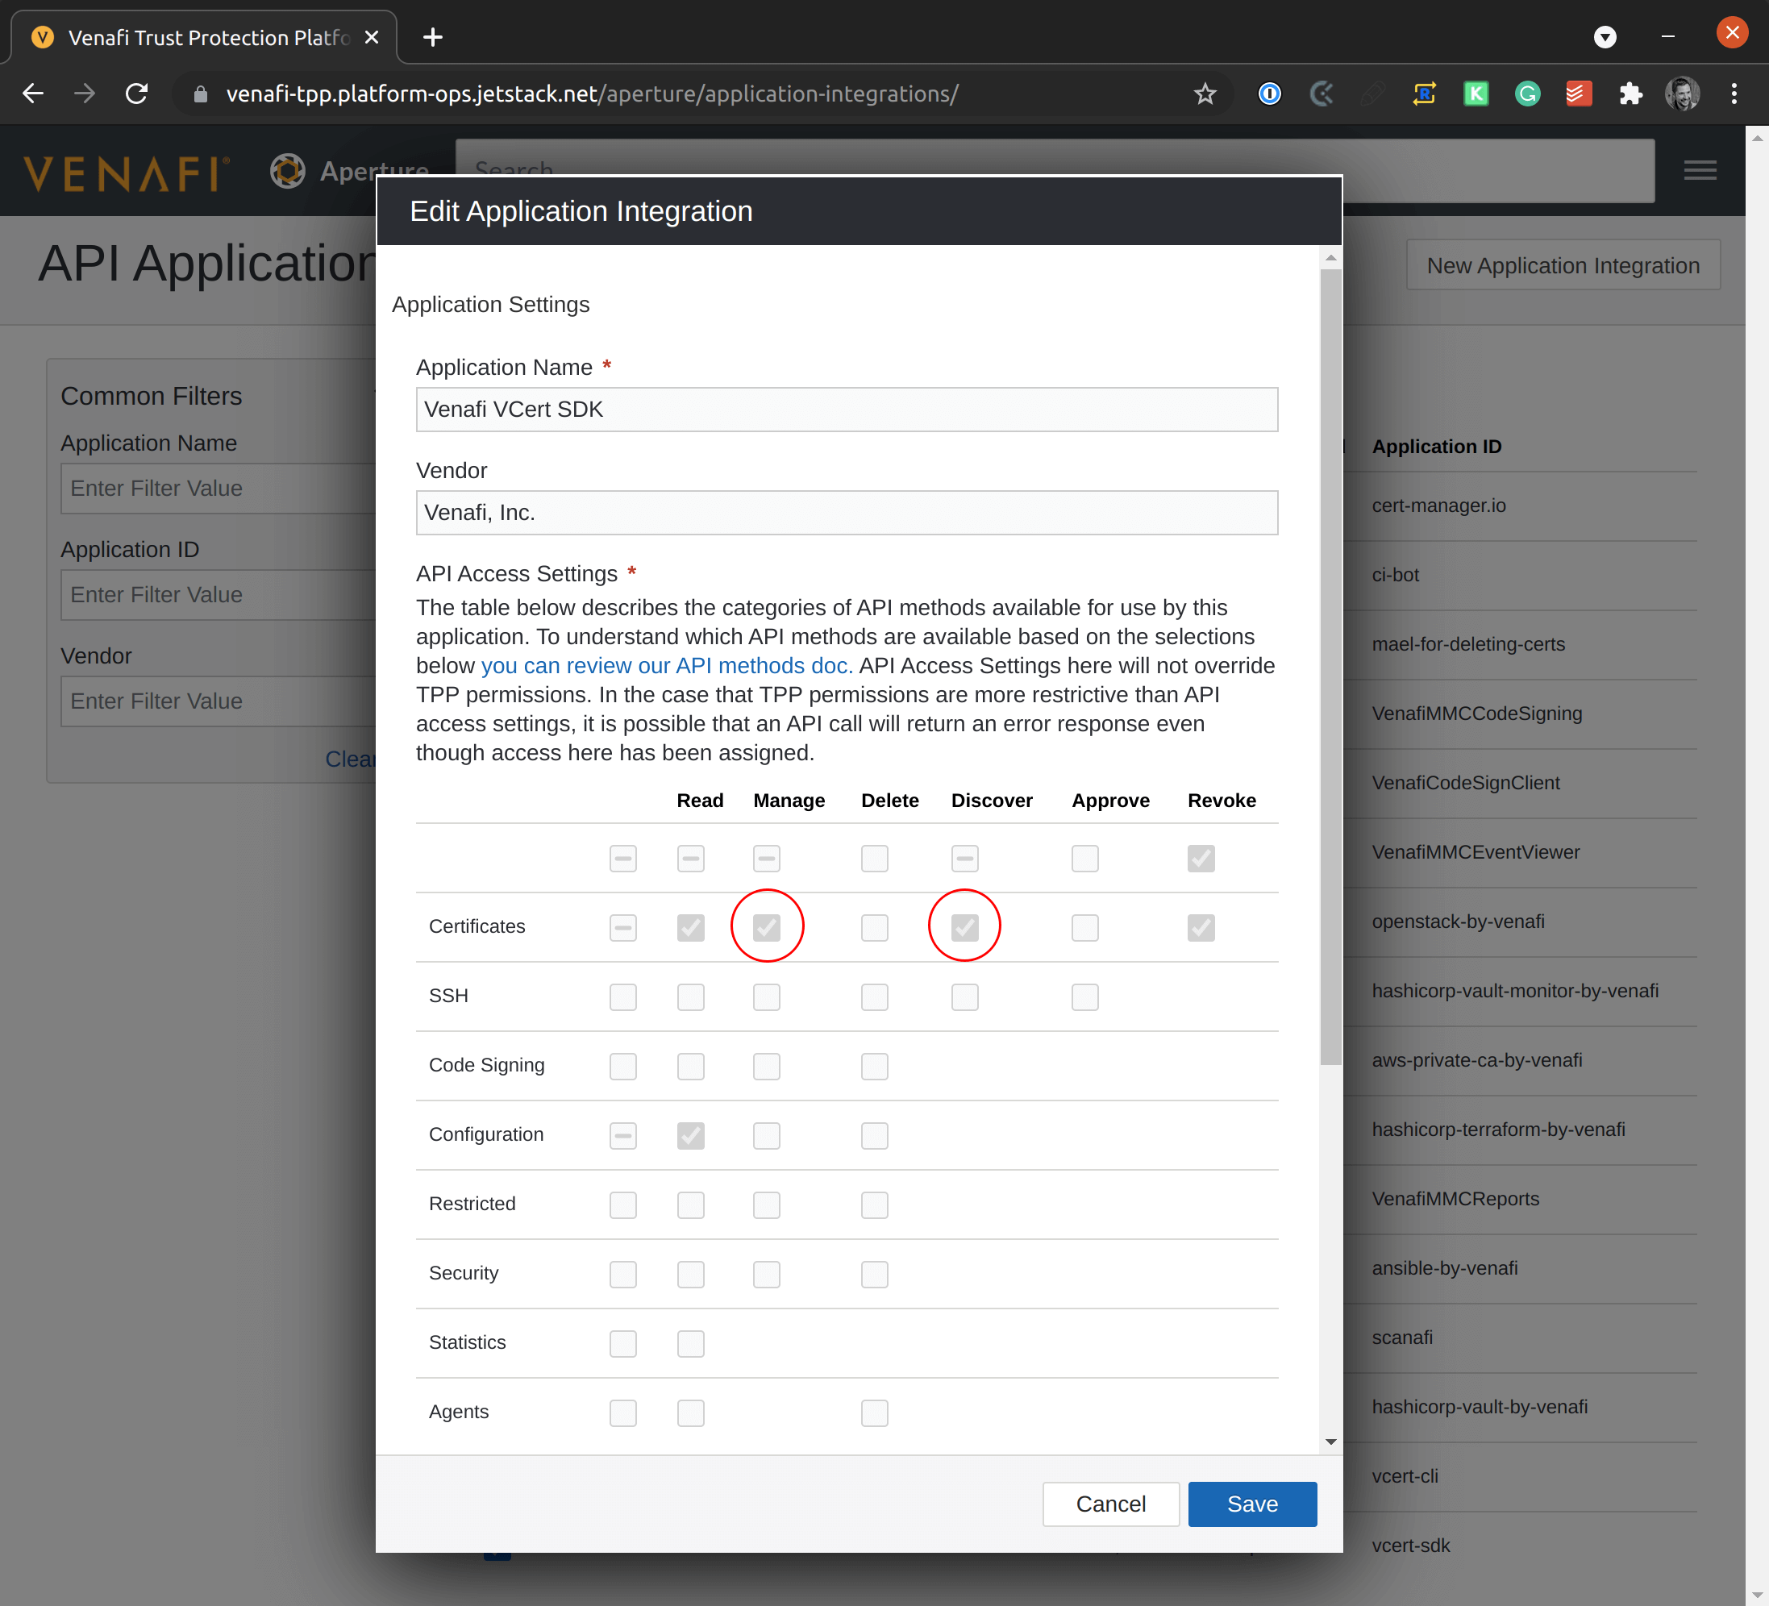Click Application ID filter input

point(219,594)
